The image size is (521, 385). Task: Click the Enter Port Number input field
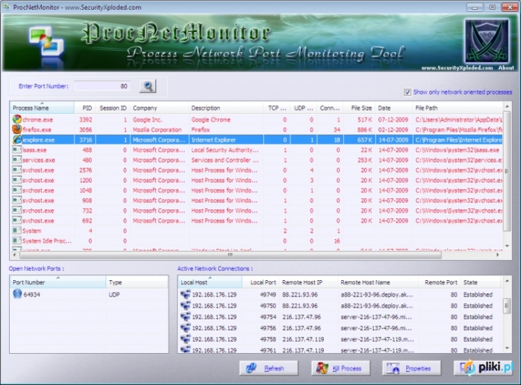coord(102,86)
